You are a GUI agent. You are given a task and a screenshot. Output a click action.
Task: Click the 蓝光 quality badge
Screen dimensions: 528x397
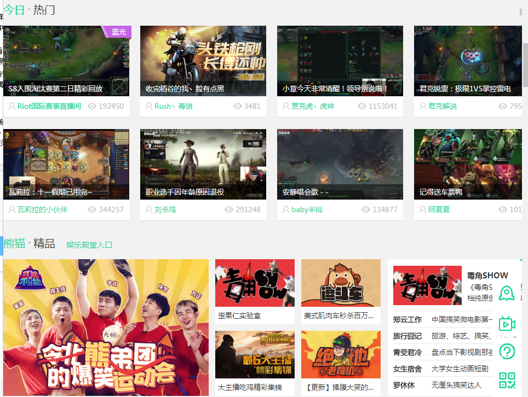point(118,32)
